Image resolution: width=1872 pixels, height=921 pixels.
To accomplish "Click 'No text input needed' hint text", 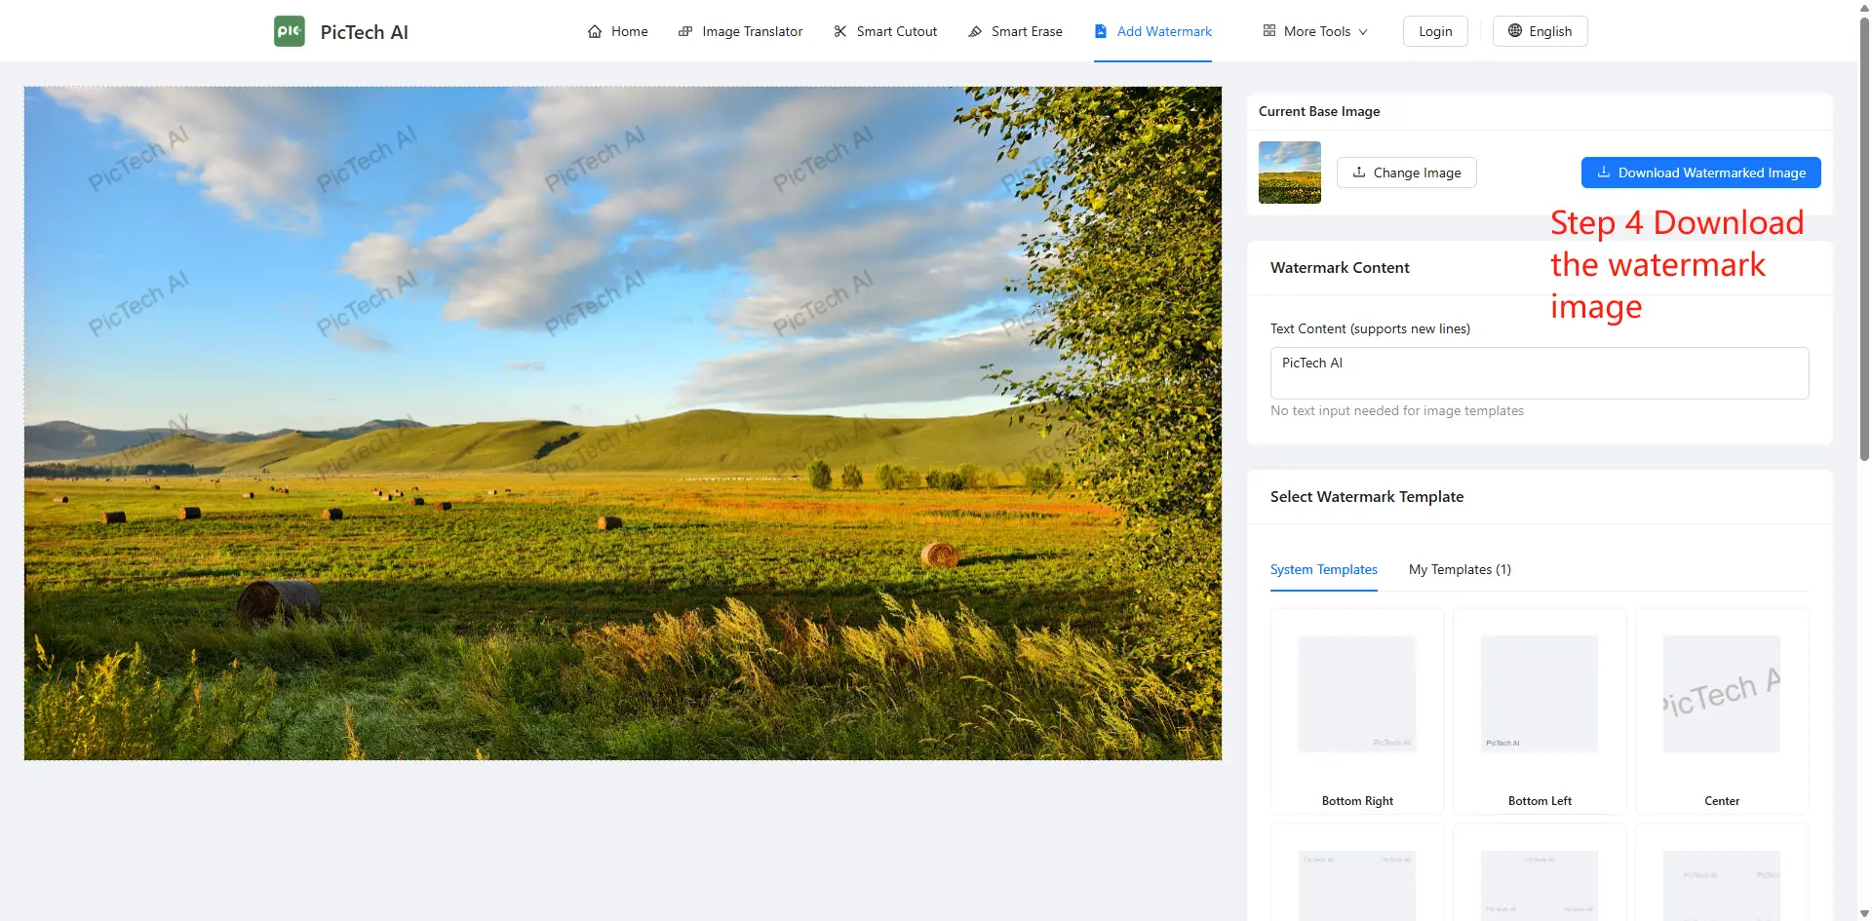I will click(1397, 411).
